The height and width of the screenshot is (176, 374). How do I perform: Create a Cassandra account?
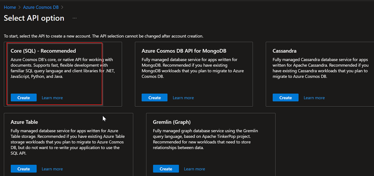286,98
